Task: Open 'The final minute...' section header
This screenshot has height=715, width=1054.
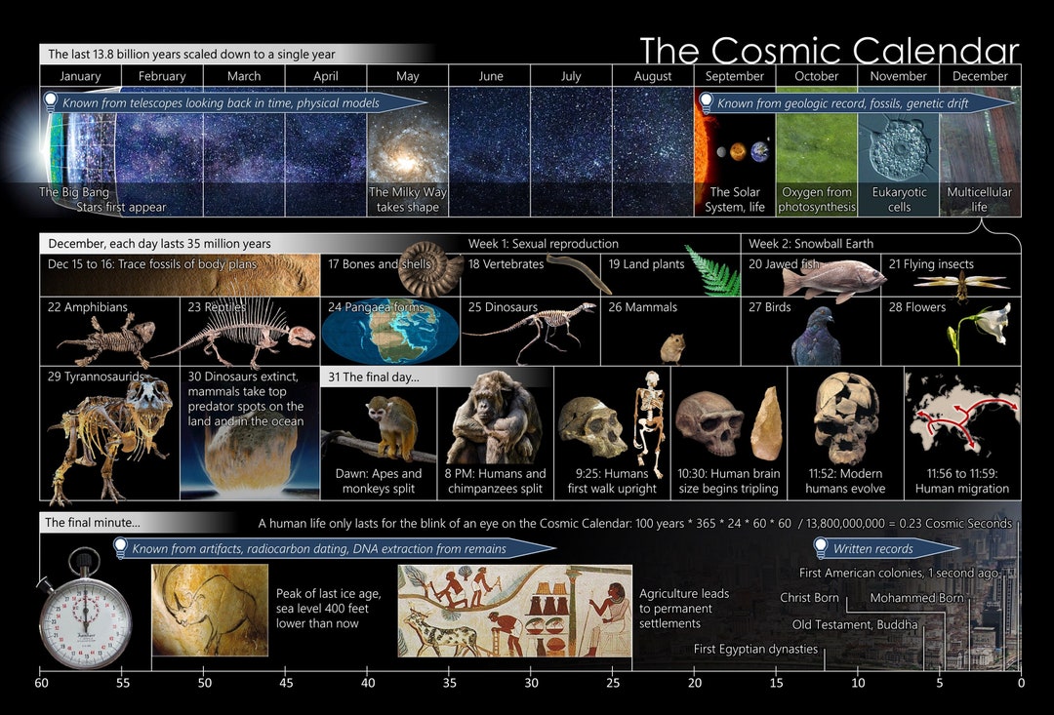Action: pos(80,522)
